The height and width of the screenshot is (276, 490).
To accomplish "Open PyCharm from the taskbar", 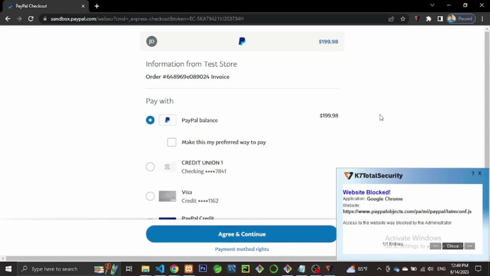I will point(245,269).
